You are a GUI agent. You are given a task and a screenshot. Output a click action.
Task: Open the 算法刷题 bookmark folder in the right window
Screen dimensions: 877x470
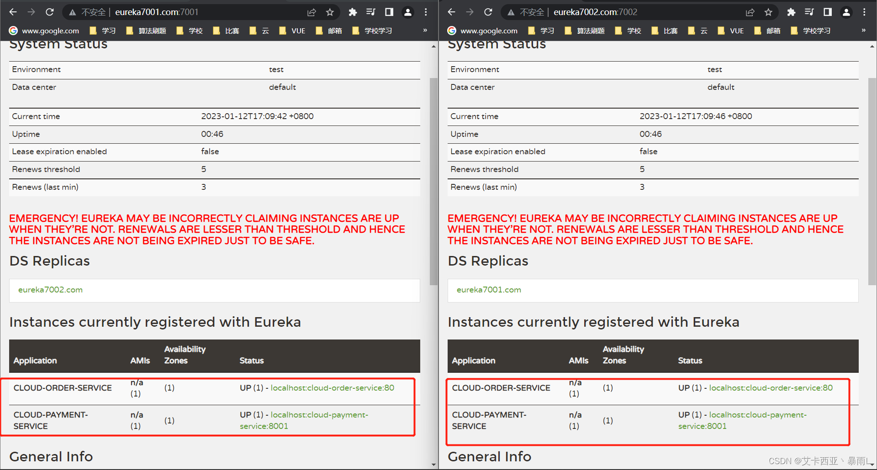click(585, 31)
